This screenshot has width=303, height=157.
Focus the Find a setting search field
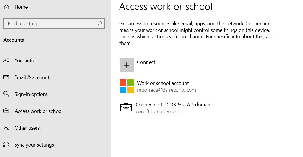(51, 24)
